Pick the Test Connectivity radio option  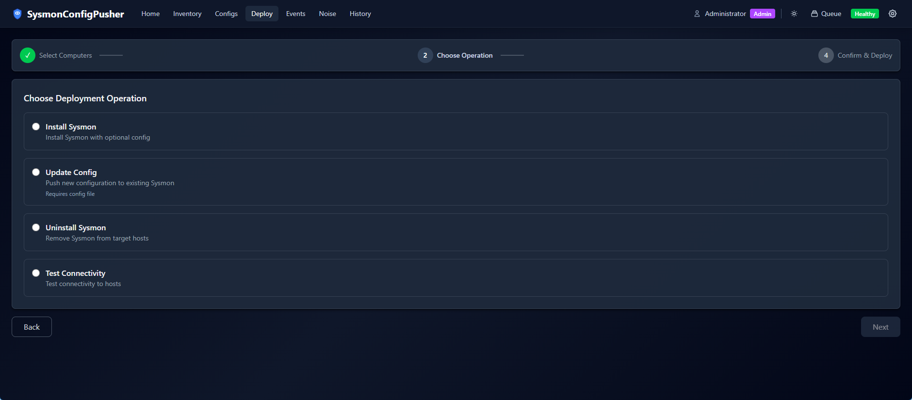[36, 273]
